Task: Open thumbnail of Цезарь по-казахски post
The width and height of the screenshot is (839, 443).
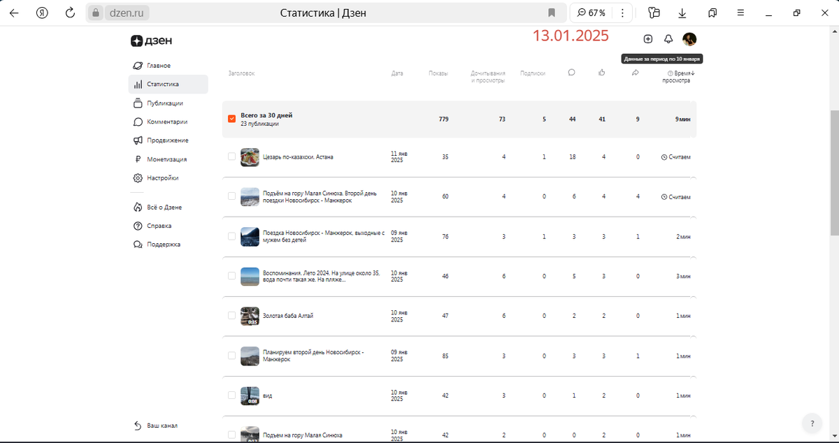Action: [x=250, y=157]
